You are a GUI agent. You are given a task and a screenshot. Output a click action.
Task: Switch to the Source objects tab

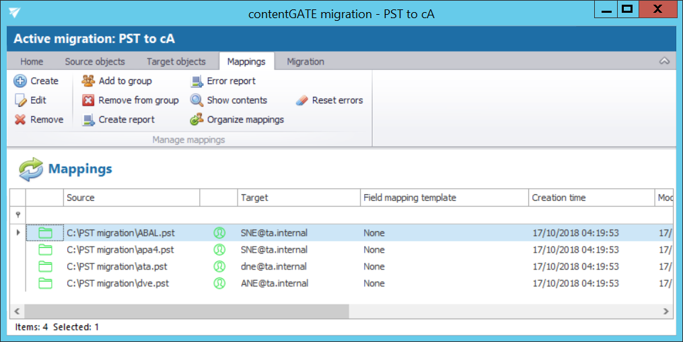[95, 61]
